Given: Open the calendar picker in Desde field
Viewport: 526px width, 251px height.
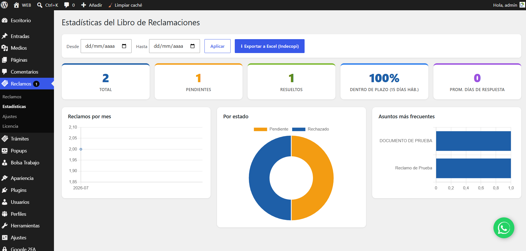Looking at the screenshot, I should point(124,46).
